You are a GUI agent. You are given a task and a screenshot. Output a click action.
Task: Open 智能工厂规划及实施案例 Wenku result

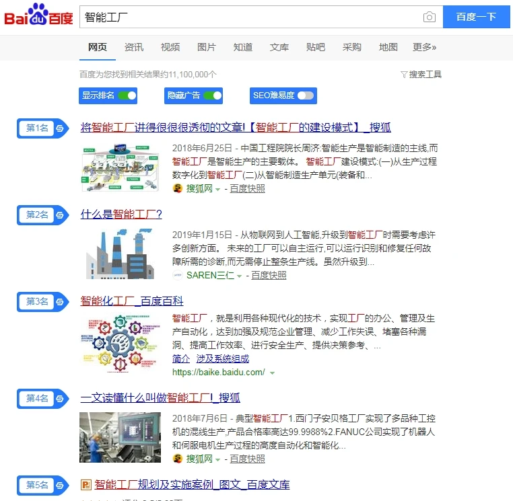192,484
